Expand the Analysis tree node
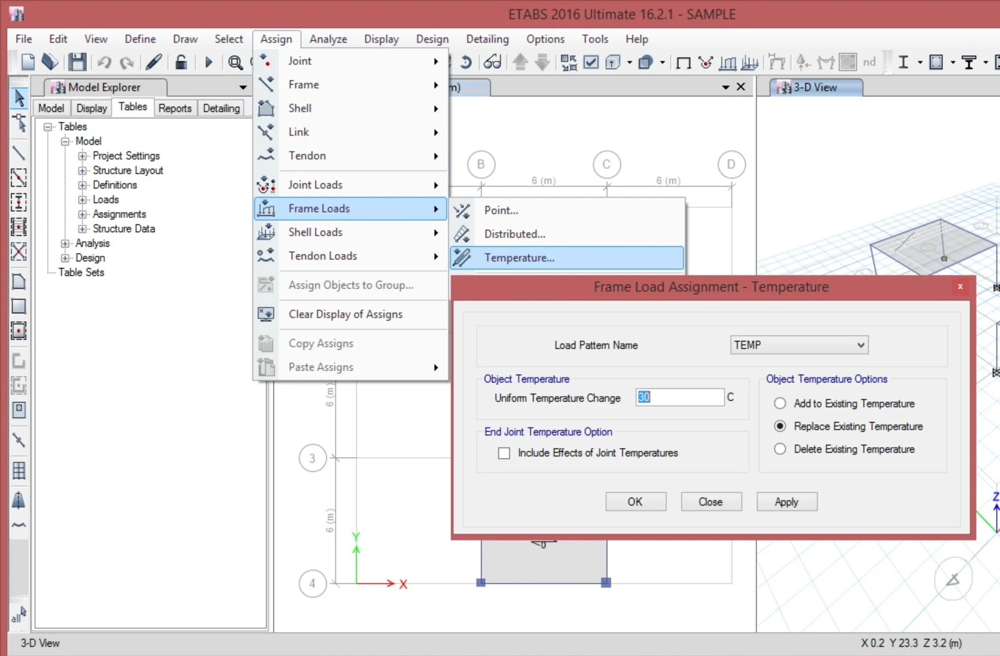Viewport: 1000px width, 656px height. 65,243
